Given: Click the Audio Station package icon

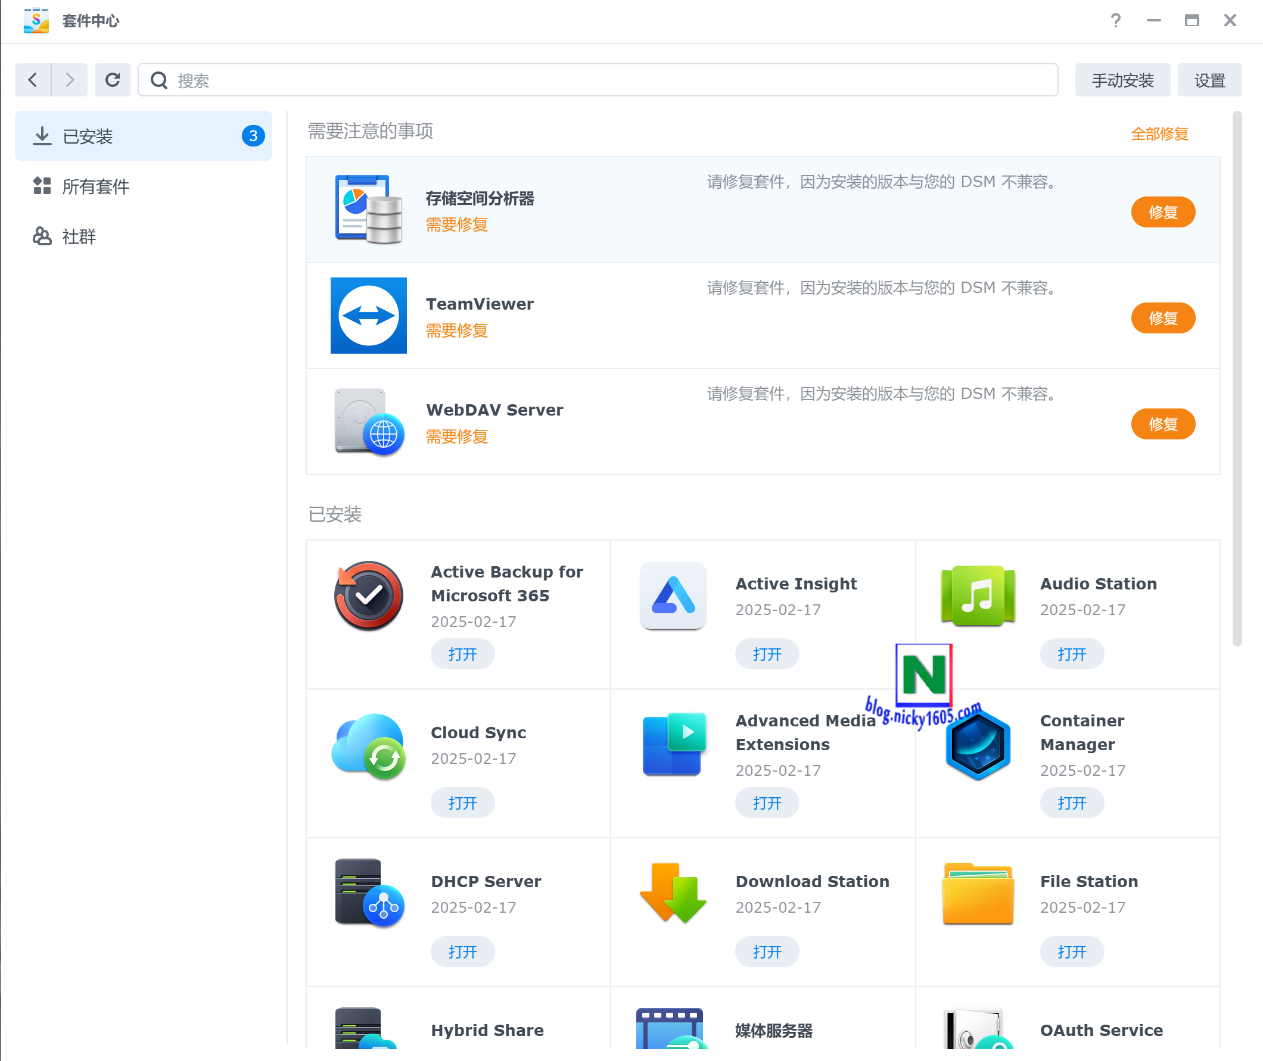Looking at the screenshot, I should click(x=978, y=595).
